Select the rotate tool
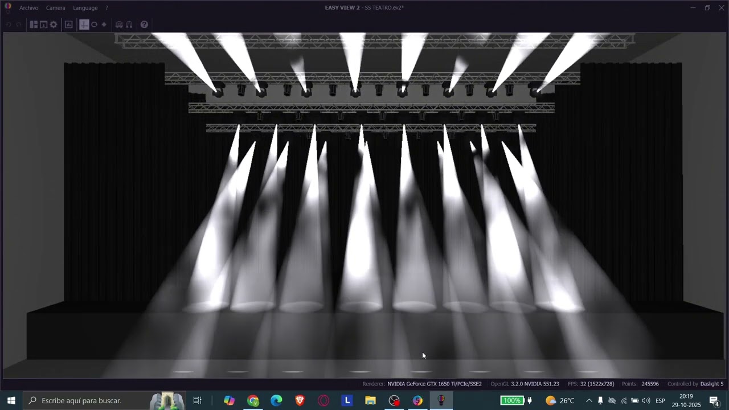Viewport: 729px width, 410px height. tap(95, 24)
